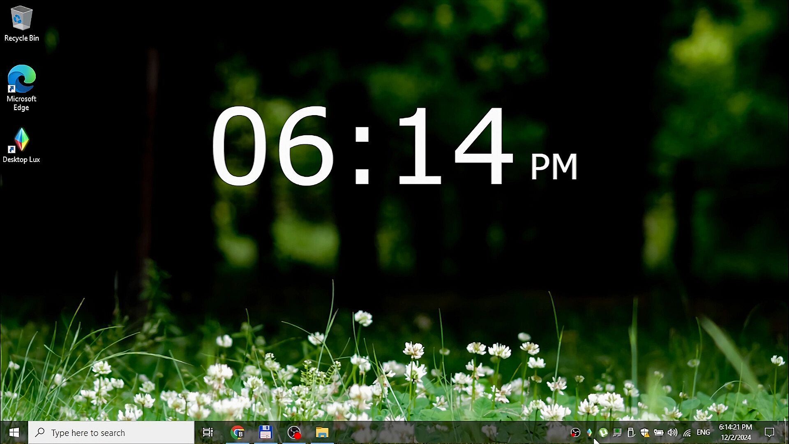Open the Windows Start menu
789x444 pixels.
click(14, 432)
